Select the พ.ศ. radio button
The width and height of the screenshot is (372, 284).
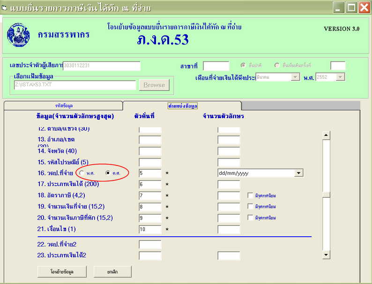(82, 173)
